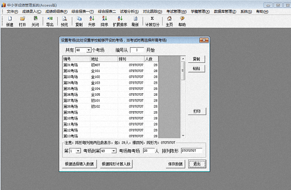
Task: Click 根据选择填入数据 button
Action: coord(80,164)
